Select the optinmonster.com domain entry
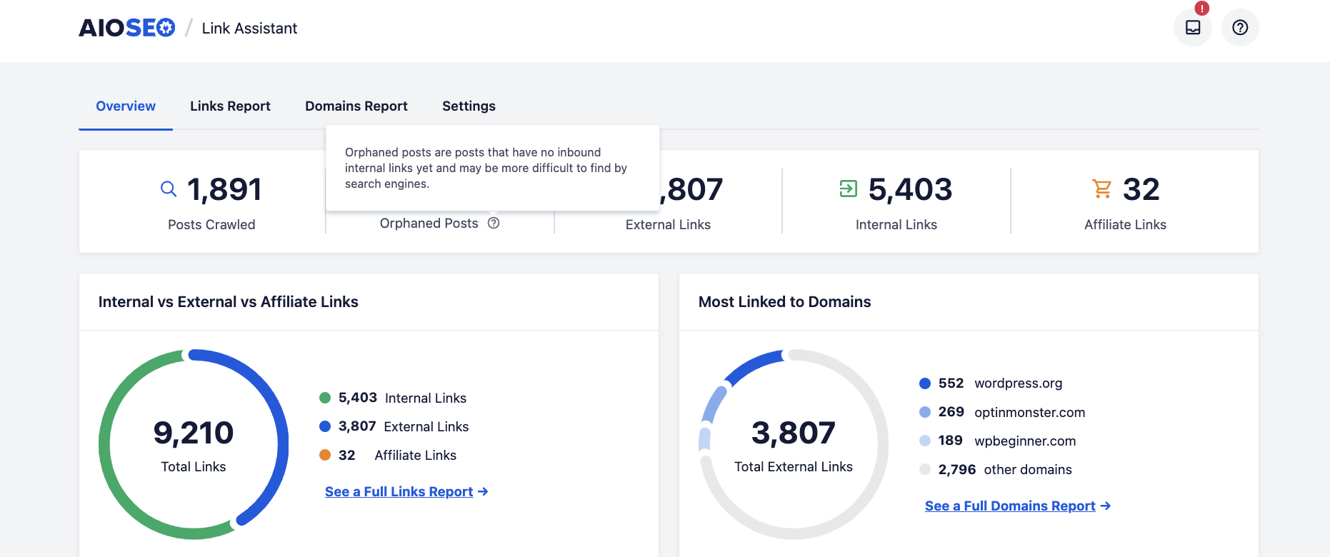1330x557 pixels. point(1029,412)
